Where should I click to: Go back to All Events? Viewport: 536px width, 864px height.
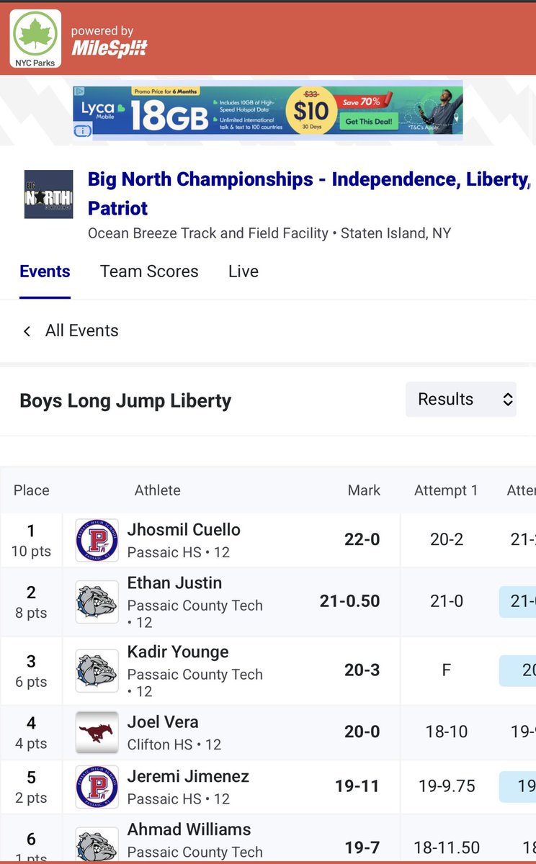point(81,330)
